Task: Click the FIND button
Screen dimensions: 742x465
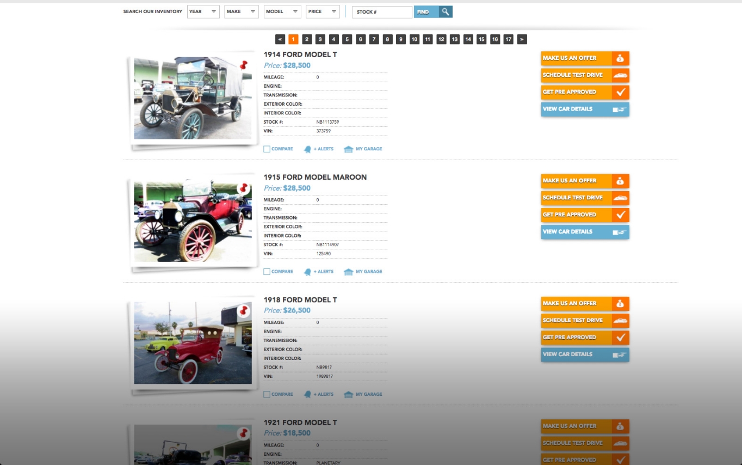Action: (x=426, y=11)
